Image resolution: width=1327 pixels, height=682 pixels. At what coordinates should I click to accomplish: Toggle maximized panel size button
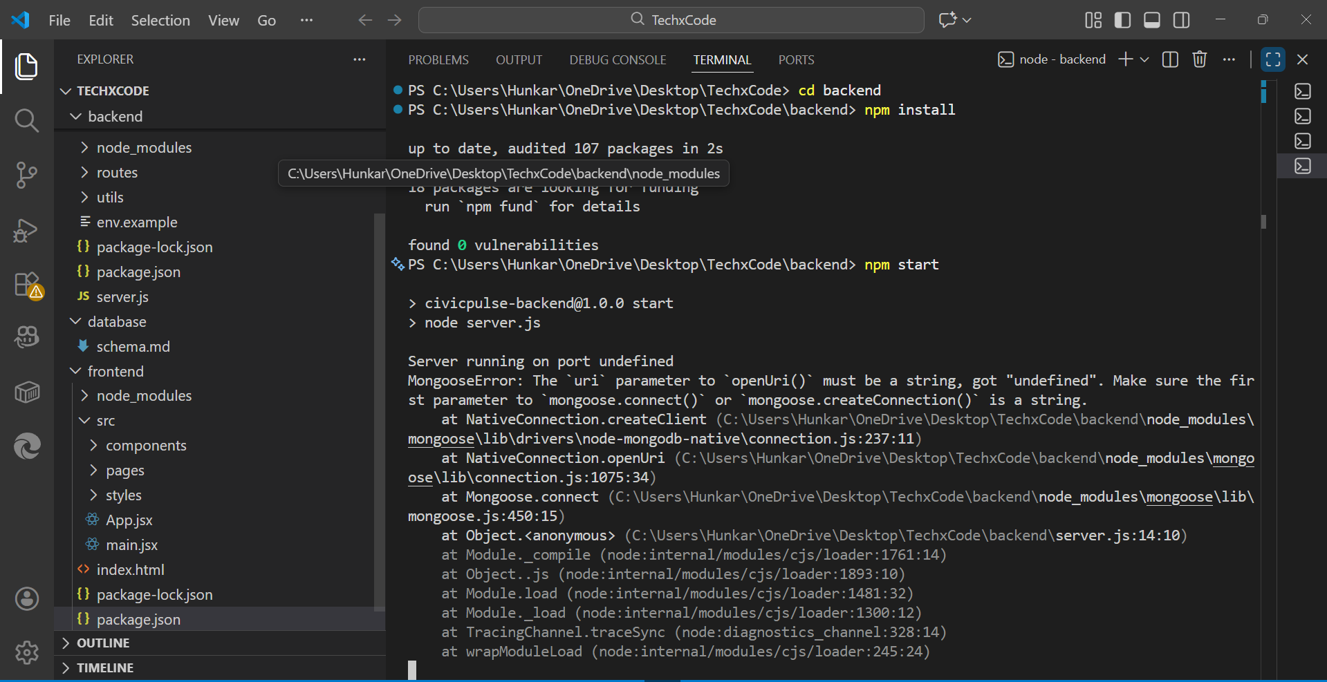pyautogui.click(x=1272, y=59)
